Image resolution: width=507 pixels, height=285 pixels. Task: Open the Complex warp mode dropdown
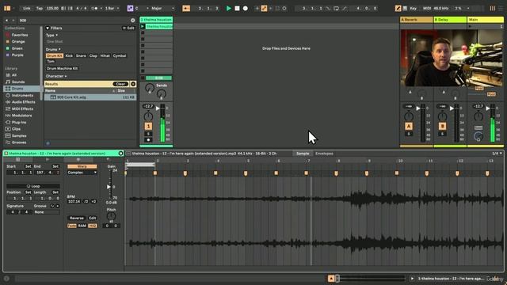coord(82,173)
